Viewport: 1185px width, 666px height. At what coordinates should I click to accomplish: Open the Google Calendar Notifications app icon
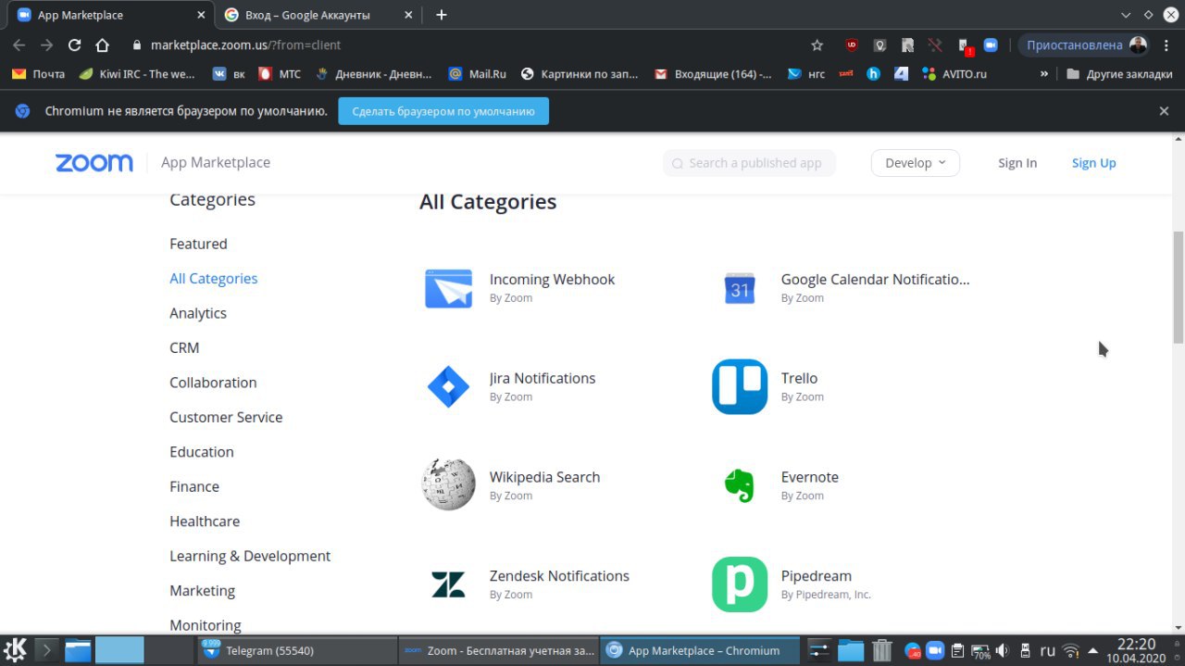point(740,288)
